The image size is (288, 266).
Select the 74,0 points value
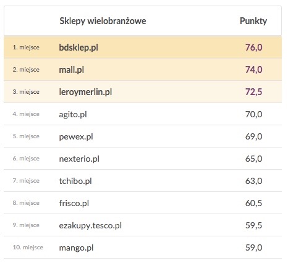[x=253, y=70]
